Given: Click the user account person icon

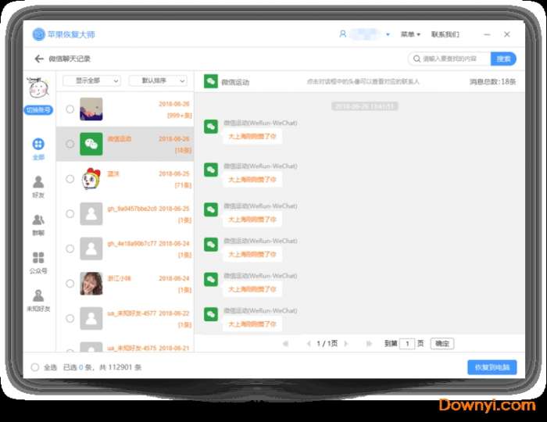Looking at the screenshot, I should (342, 34).
